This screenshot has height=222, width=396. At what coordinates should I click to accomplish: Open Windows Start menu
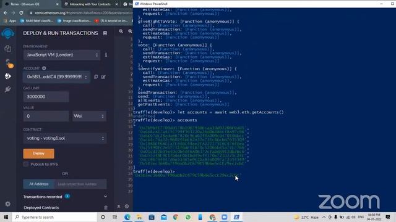coord(6,217)
